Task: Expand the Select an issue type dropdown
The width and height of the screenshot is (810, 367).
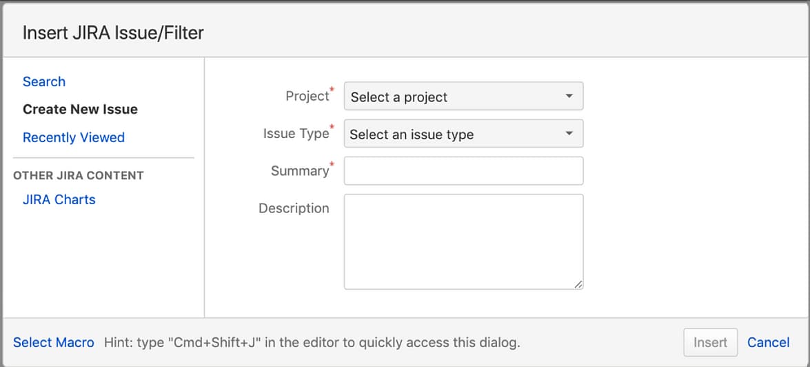Action: [463, 134]
